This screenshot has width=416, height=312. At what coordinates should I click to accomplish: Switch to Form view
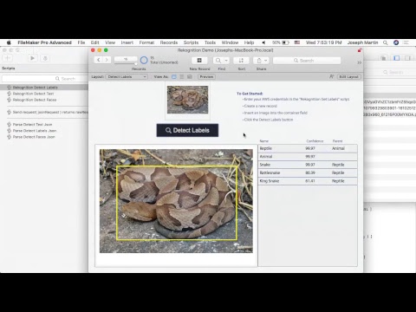coord(174,76)
